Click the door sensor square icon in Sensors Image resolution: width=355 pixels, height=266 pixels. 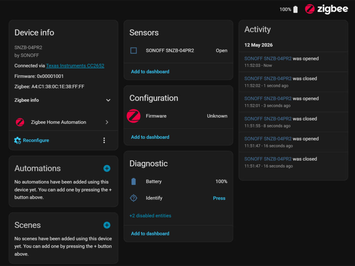[x=133, y=51]
